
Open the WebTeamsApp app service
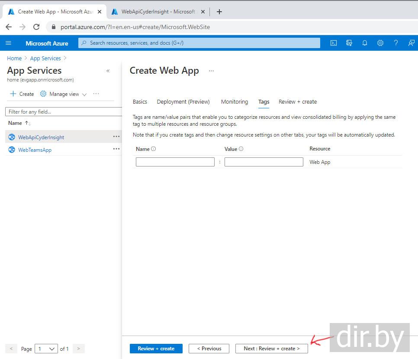[x=35, y=150]
